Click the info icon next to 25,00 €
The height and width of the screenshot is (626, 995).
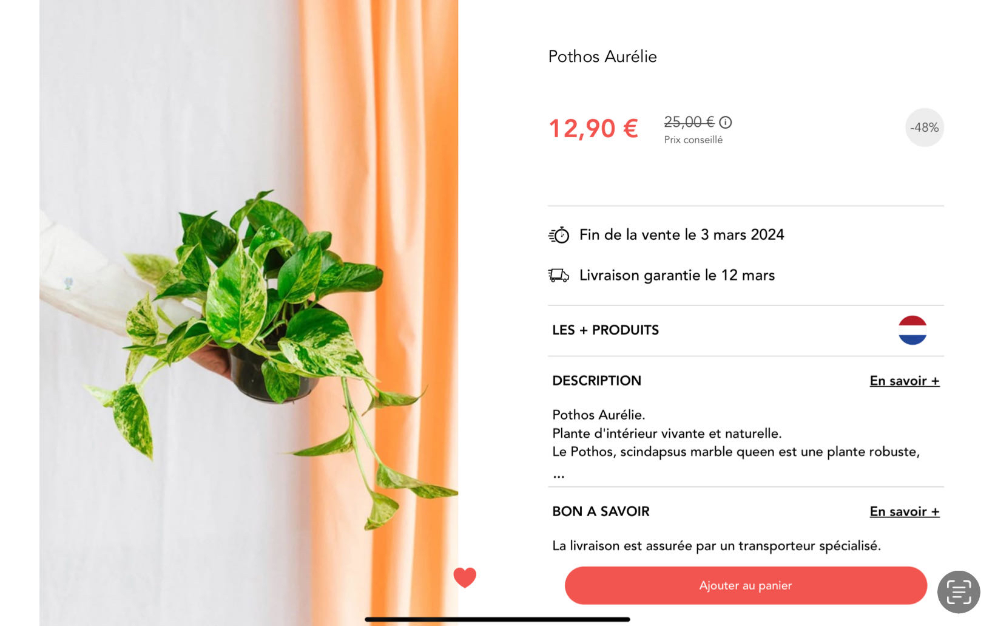(726, 122)
